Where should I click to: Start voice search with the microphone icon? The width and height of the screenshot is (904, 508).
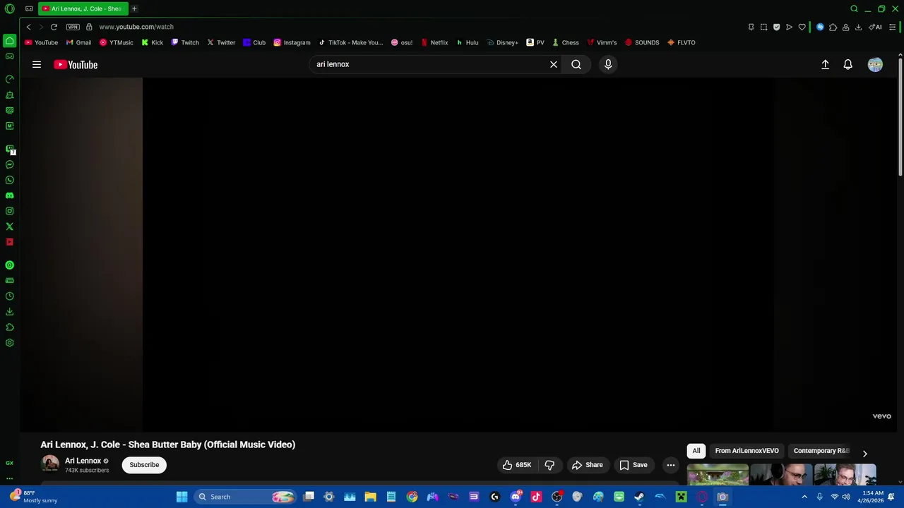(608, 64)
